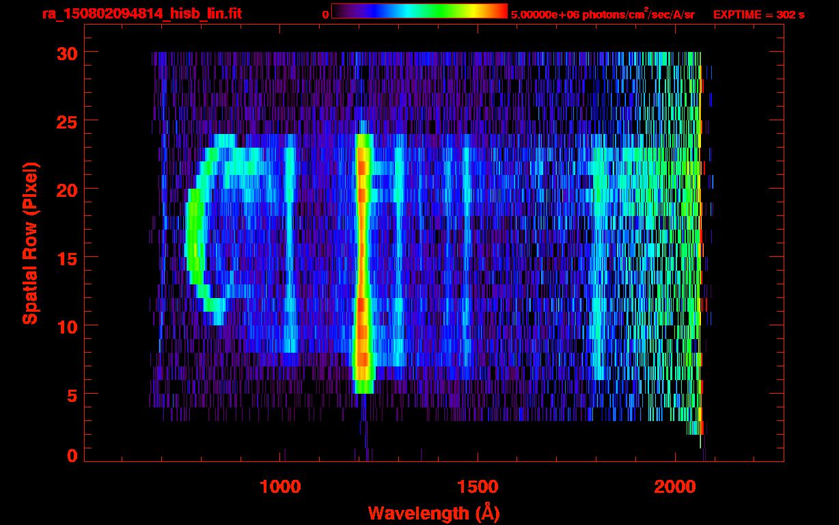Click the 5.00000e+06 photons colorbar maximum label
The height and width of the screenshot is (525, 839).
click(x=603, y=14)
